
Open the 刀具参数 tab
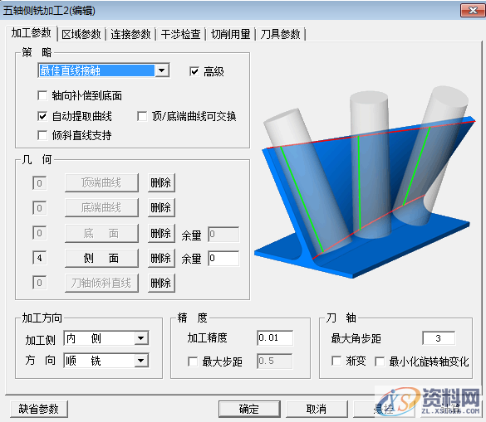(280, 34)
